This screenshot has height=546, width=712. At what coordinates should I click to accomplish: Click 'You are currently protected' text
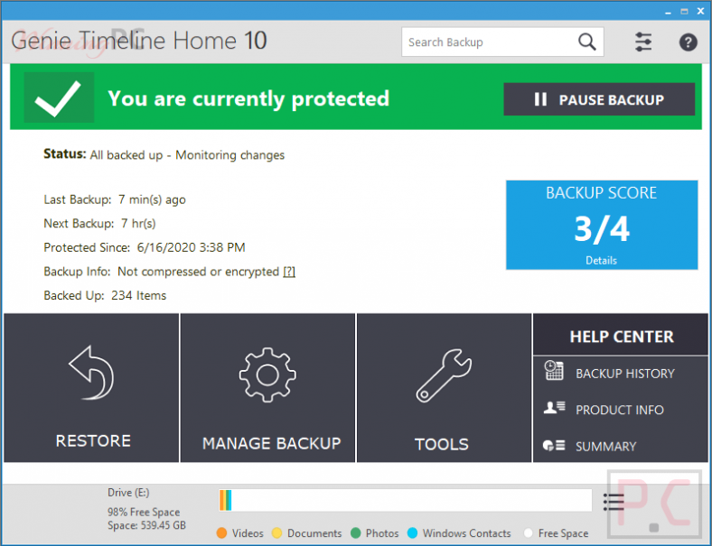click(248, 98)
